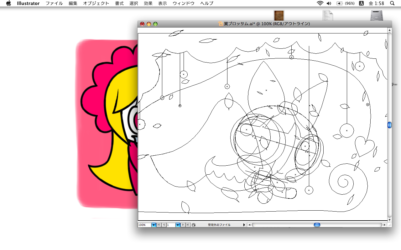This screenshot has height=250, width=401.
Task: Open the 書式 menu
Action: [x=119, y=3]
